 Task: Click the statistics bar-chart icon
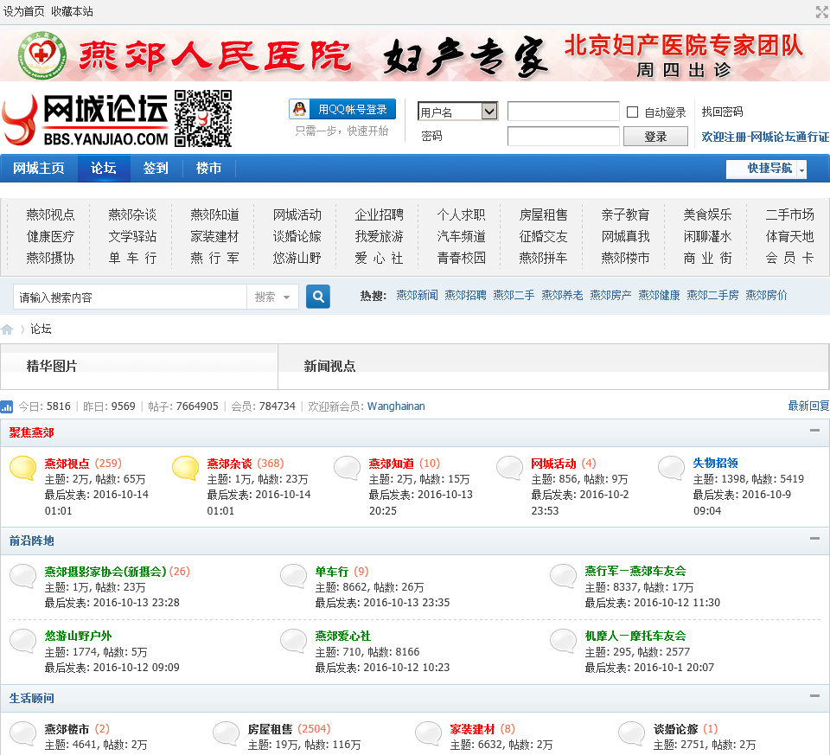point(7,406)
